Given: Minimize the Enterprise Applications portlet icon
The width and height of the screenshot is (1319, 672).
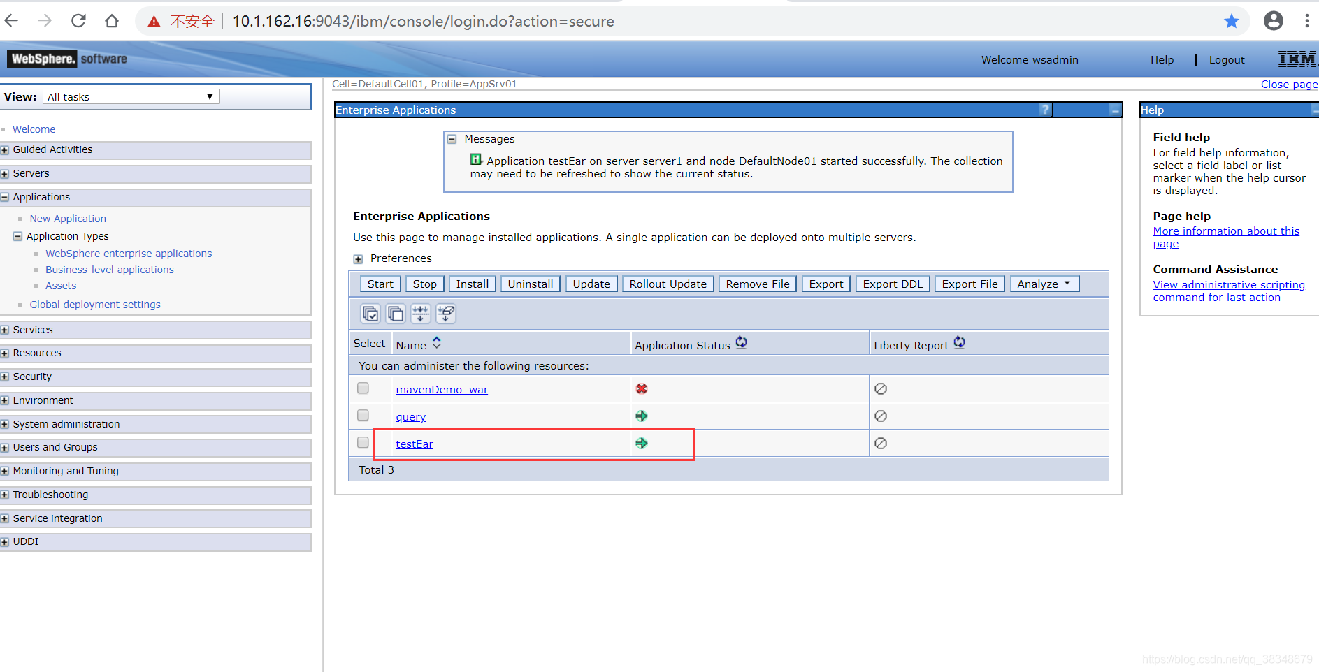Looking at the screenshot, I should [x=1115, y=110].
